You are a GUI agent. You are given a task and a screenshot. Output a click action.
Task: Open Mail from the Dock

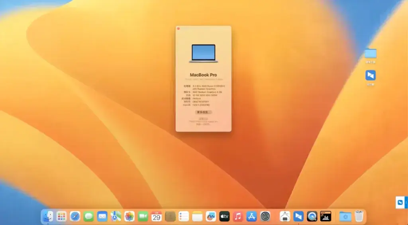(x=102, y=216)
